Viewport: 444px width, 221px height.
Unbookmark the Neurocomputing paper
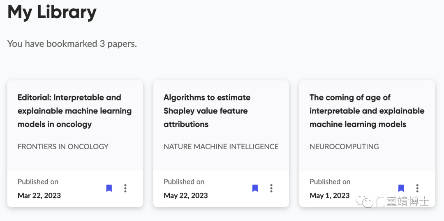(401, 188)
